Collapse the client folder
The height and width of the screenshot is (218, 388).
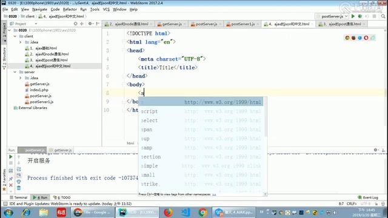tap(15, 36)
